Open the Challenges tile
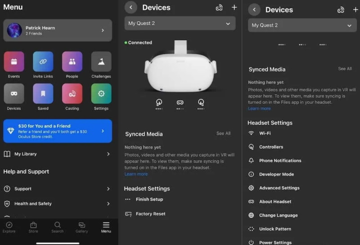This screenshot has width=360, height=245. [x=101, y=62]
